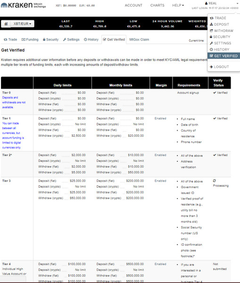This screenshot has width=240, height=283.
Task: Click the Tier 1 Verified checkmark icon
Action: (215, 118)
